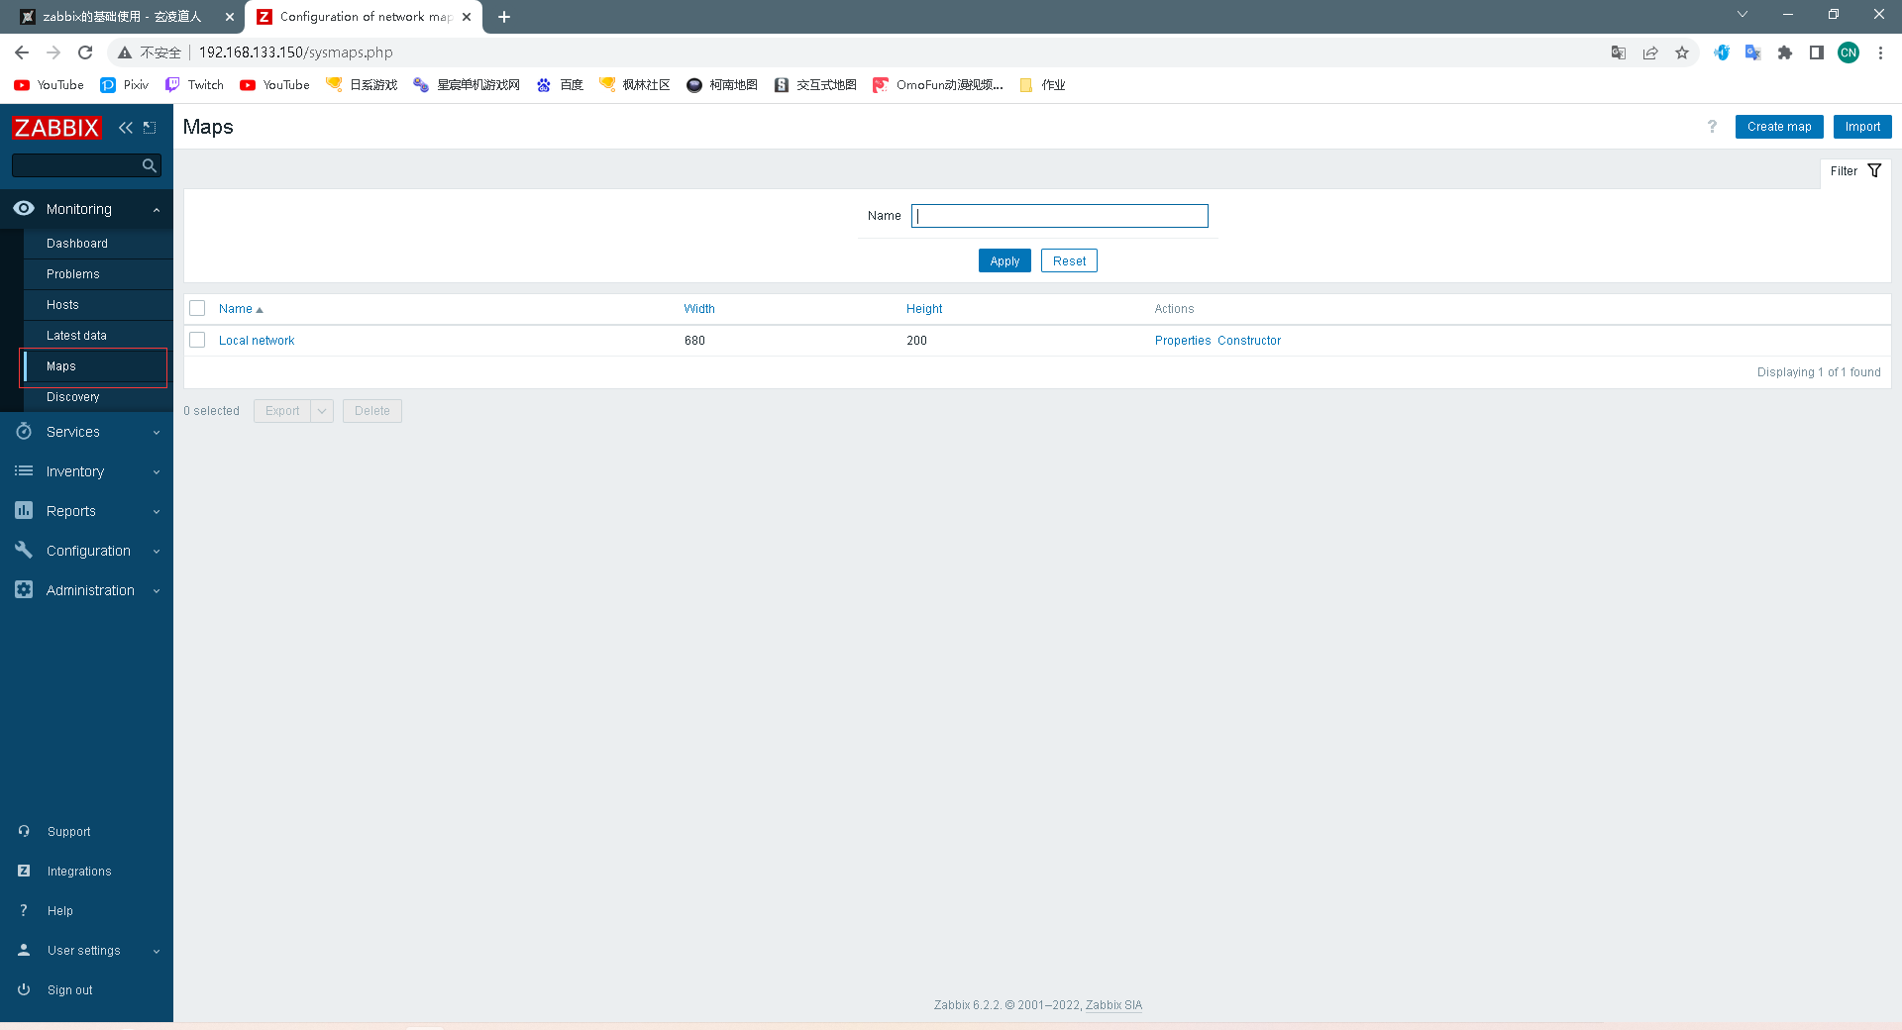
Task: Click the Configuration wrench icon
Action: (24, 551)
